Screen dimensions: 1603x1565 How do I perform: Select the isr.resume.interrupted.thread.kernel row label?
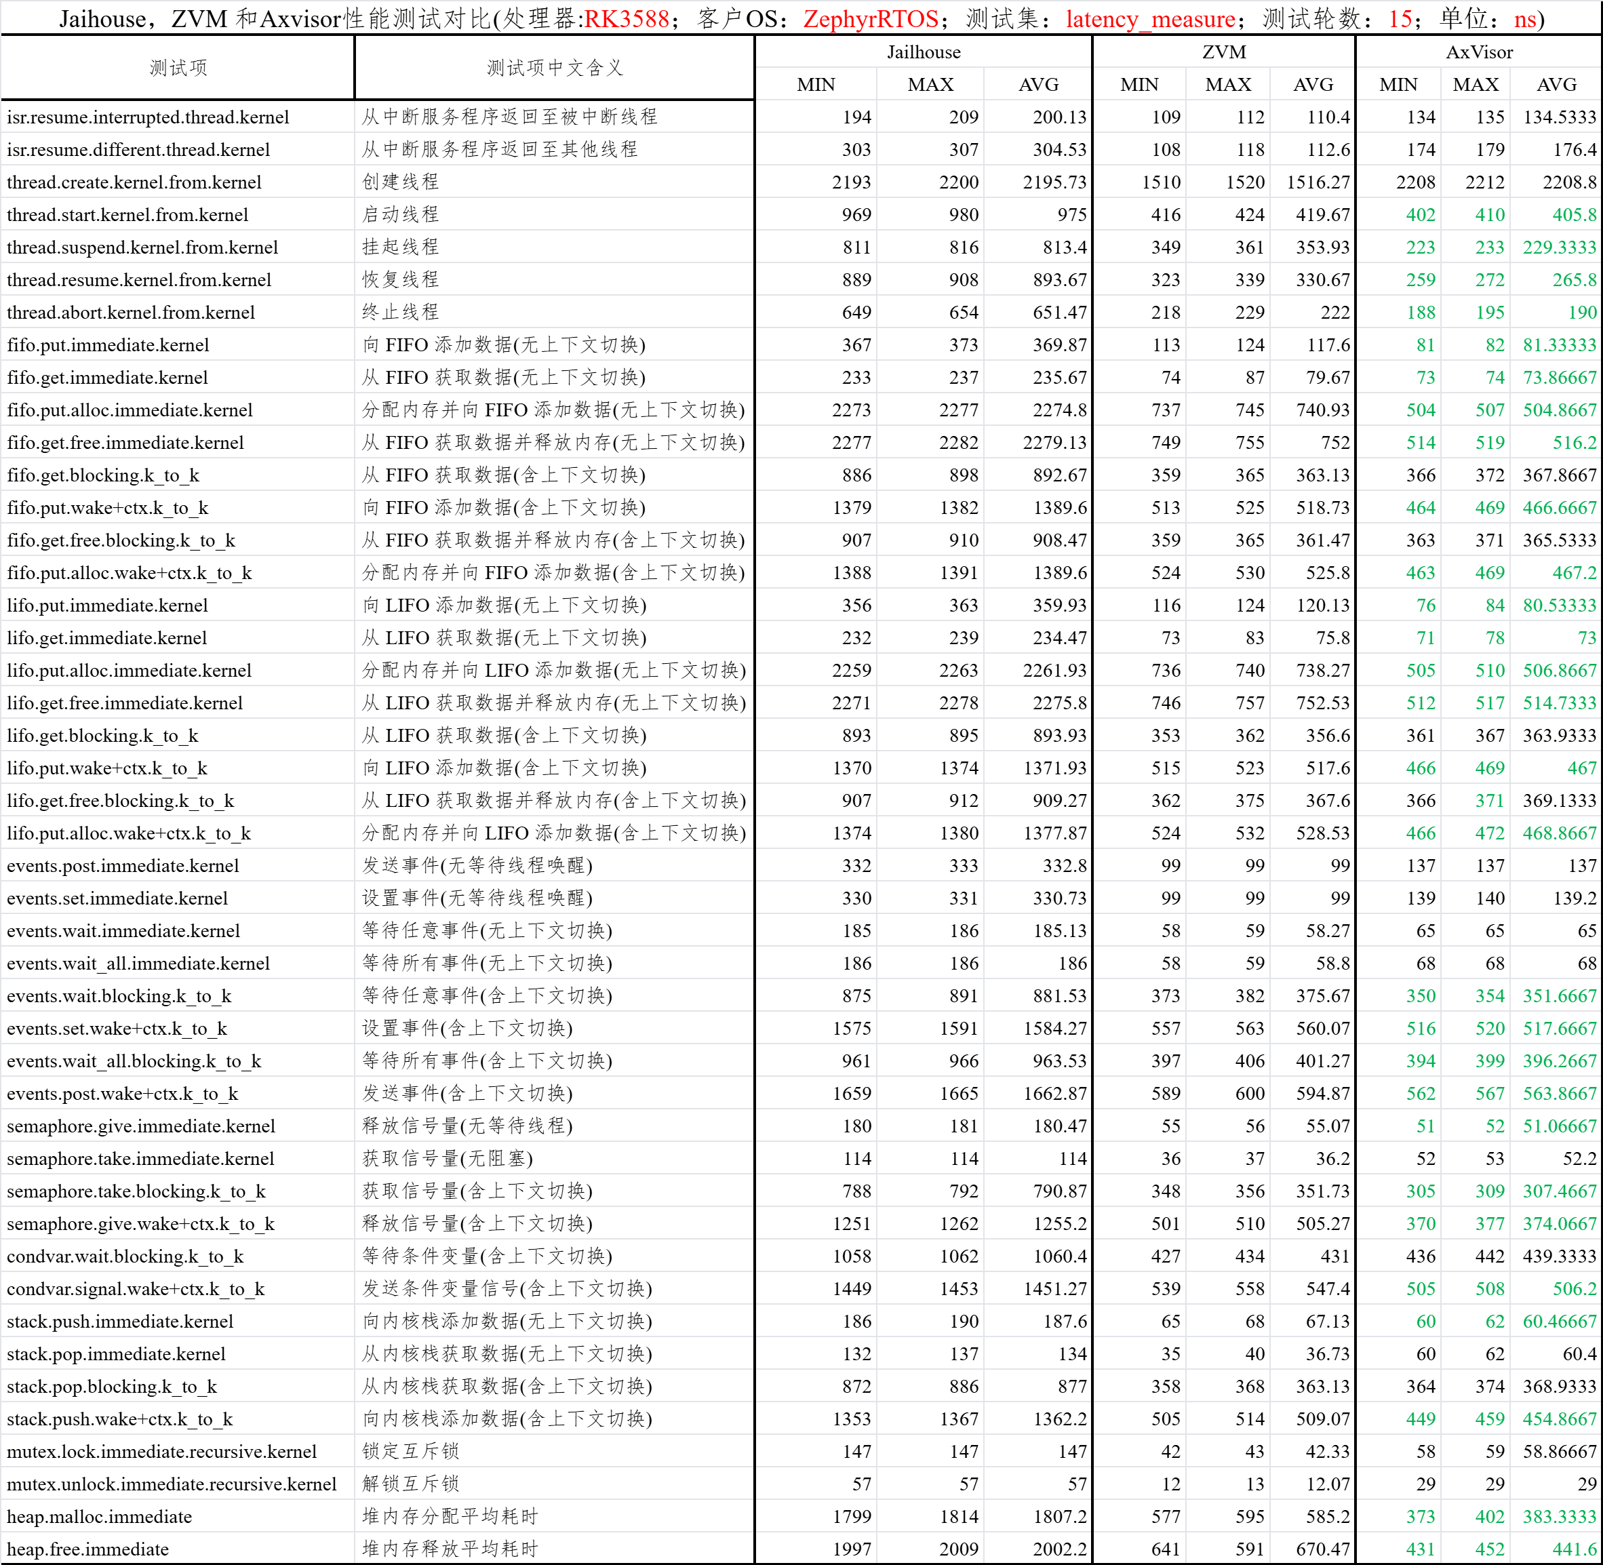[x=146, y=117]
